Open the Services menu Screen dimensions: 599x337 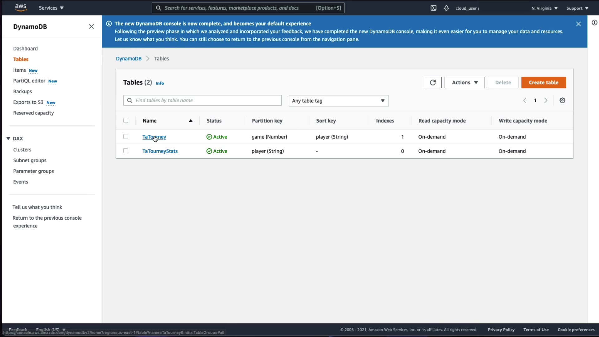pos(51,8)
